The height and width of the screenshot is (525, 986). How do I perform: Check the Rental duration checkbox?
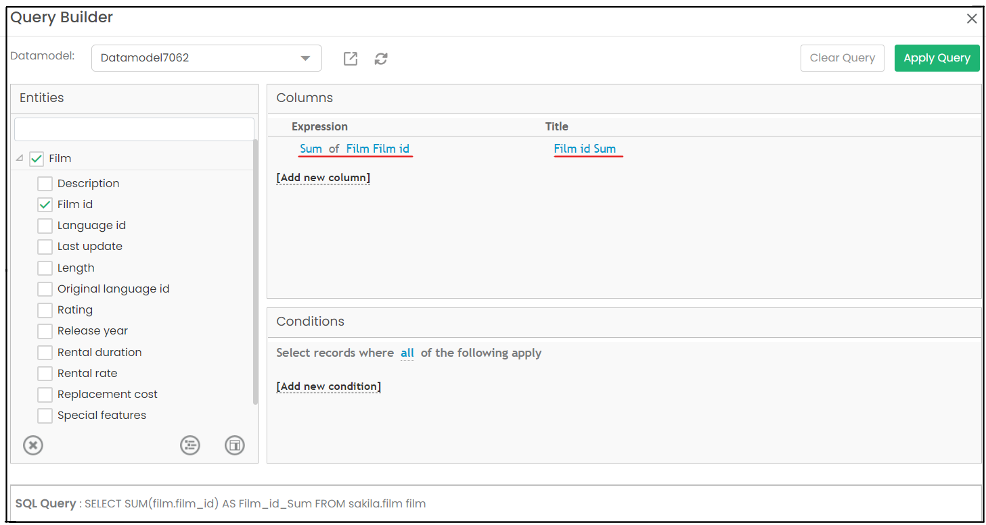point(45,353)
